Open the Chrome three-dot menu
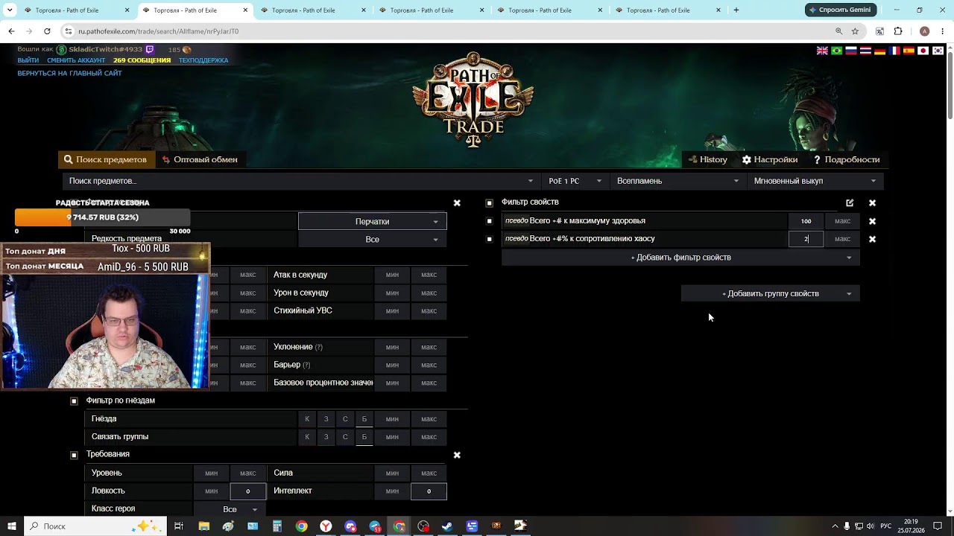 click(942, 31)
